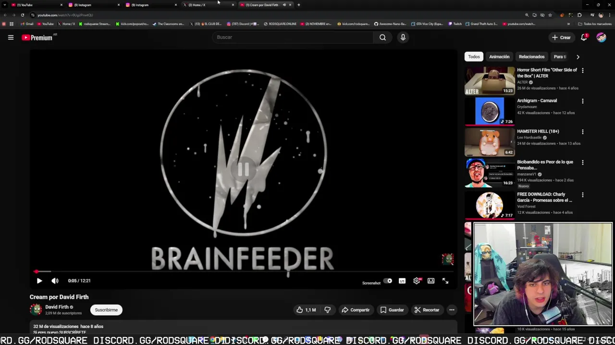Open options for HAMSTER HELL video
615x345 pixels.
pyautogui.click(x=583, y=132)
